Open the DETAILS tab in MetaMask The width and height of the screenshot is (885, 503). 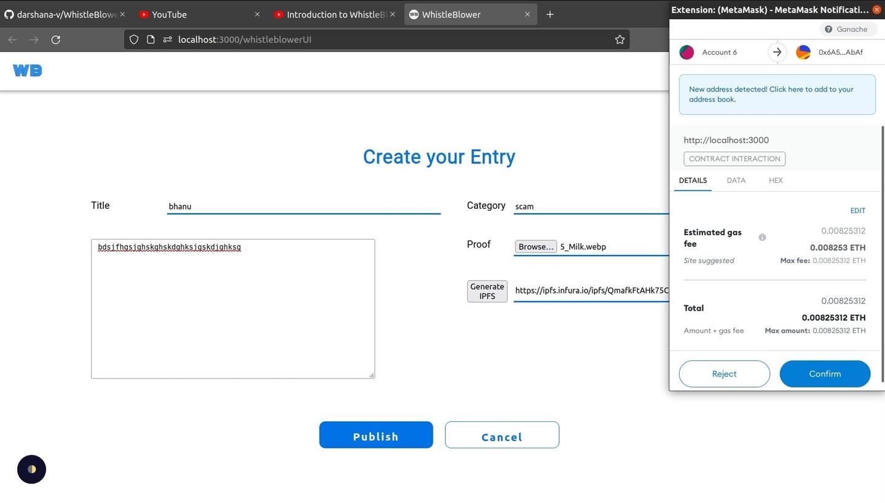pos(693,181)
